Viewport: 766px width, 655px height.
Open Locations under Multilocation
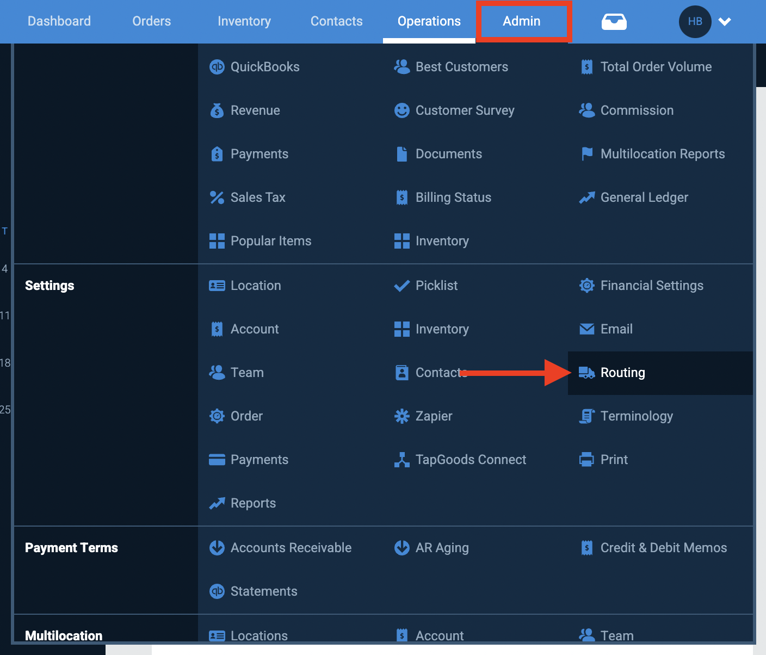tap(259, 636)
